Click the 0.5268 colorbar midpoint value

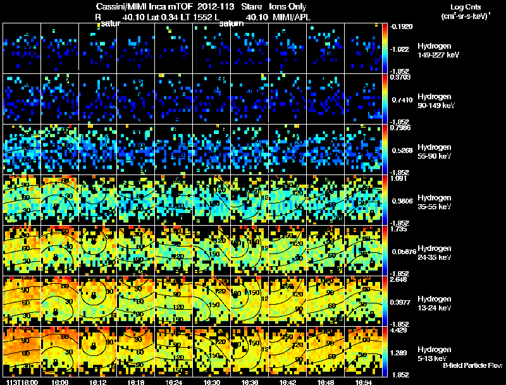point(402,150)
